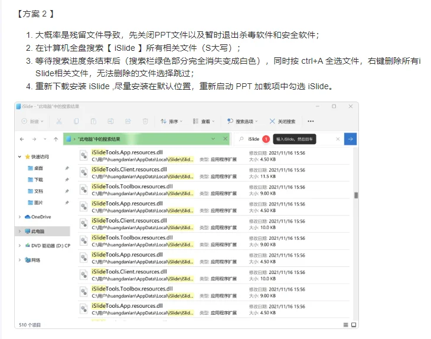Go back with the left arrow button

click(22, 139)
